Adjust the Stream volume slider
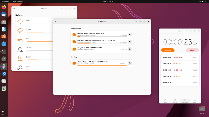This screenshot has height=117, width=209. [x=38, y=60]
